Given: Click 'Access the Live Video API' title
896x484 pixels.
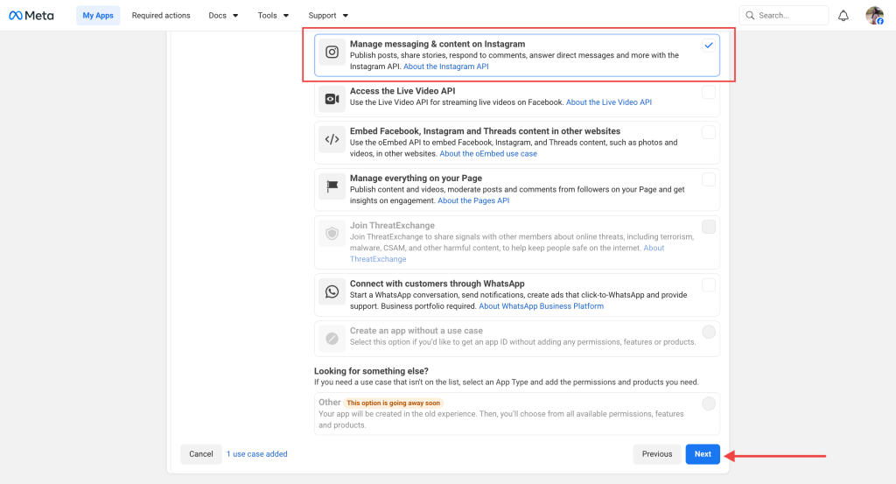Looking at the screenshot, I should [402, 91].
